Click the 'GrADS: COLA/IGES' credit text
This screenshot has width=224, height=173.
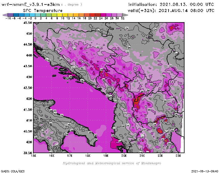(x=13, y=171)
